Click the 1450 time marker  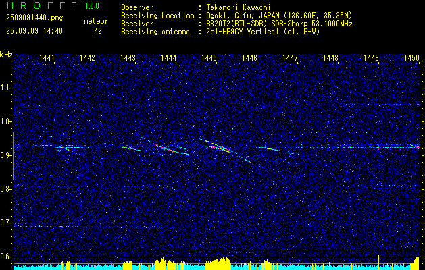[x=411, y=57]
